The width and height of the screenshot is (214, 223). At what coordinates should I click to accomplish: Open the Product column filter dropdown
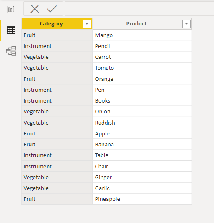coord(186,24)
